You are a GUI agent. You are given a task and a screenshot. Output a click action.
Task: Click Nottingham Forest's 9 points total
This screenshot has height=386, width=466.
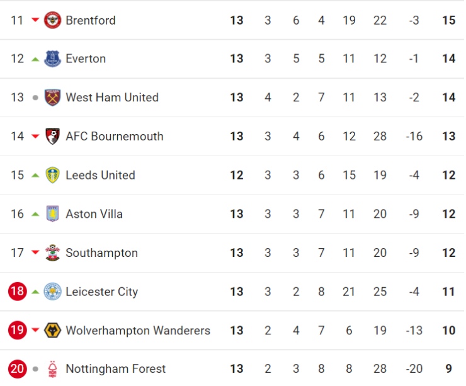coord(448,369)
